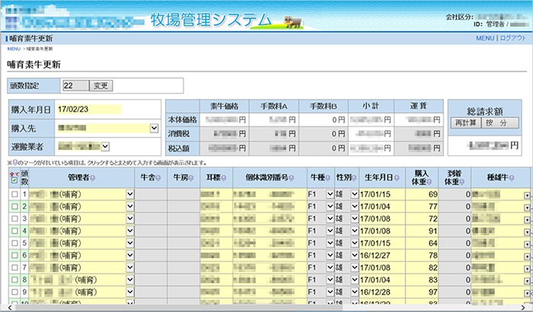Check the checkbox for row 1

13,195
